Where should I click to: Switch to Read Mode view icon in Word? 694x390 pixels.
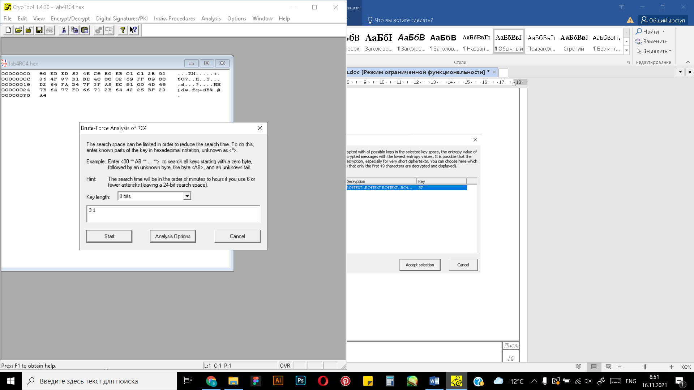coord(579,367)
